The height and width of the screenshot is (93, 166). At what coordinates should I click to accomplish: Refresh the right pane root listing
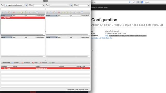71,5
